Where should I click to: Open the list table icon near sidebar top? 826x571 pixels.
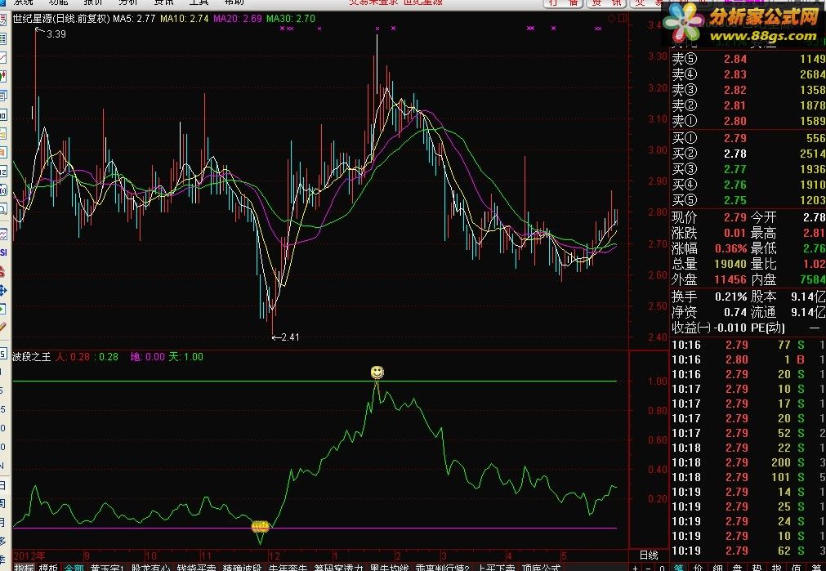(x=3, y=38)
